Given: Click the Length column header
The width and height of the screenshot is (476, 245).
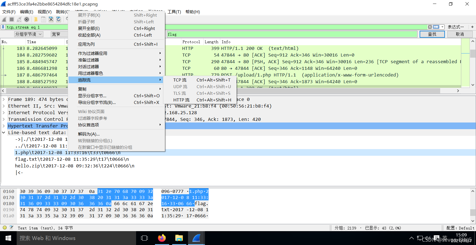Looking at the screenshot, I should (x=211, y=42).
